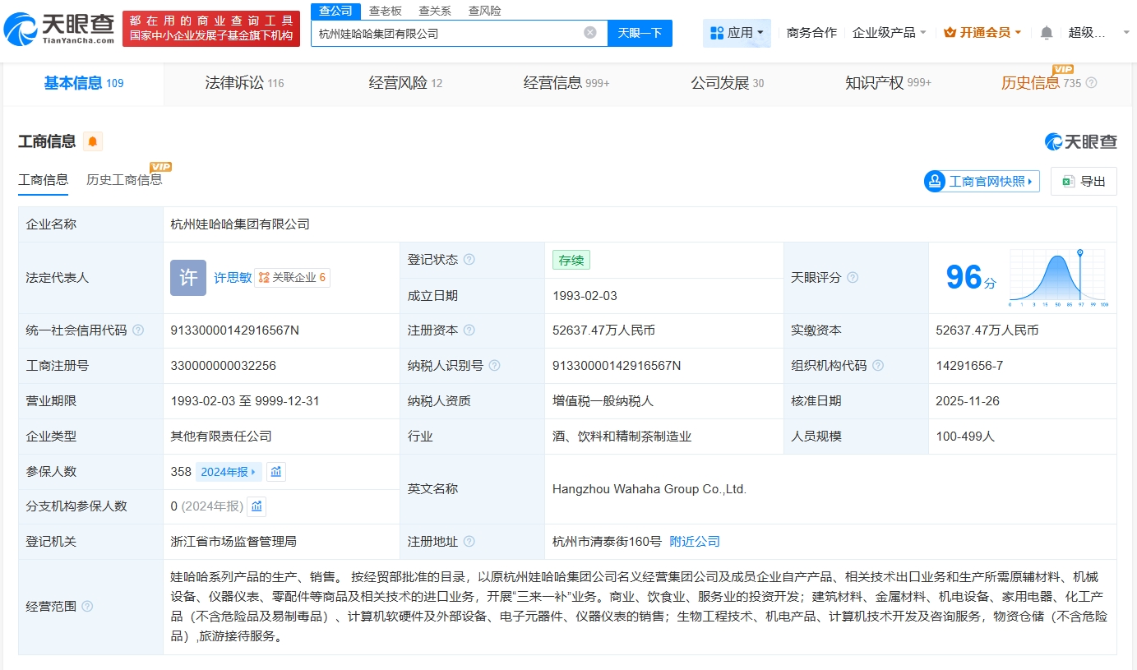Click help icon beside 注册资本
Screen dimensions: 1137x670
[469, 330]
